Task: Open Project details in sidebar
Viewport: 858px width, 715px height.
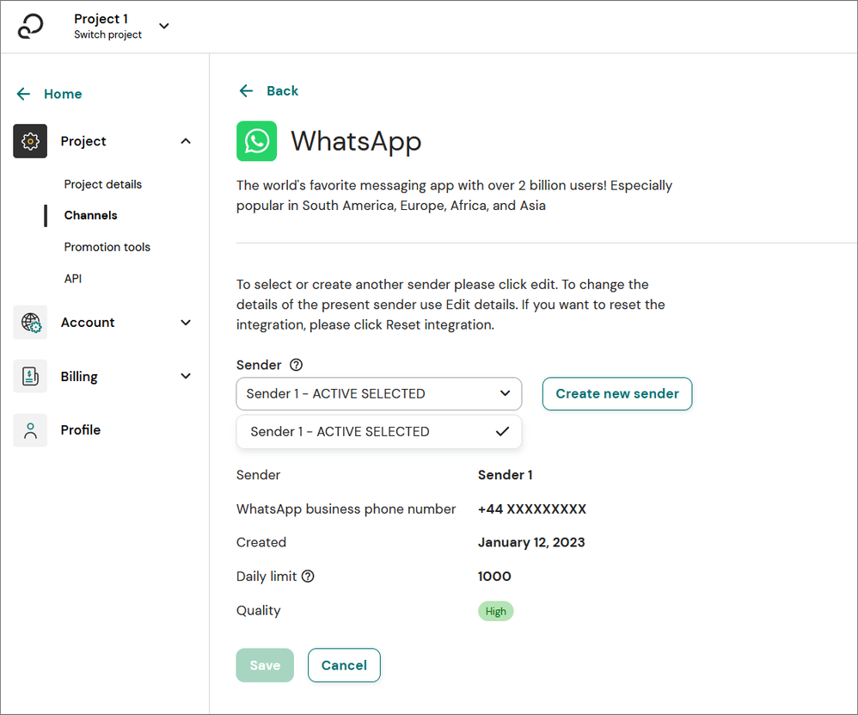Action: click(x=103, y=184)
